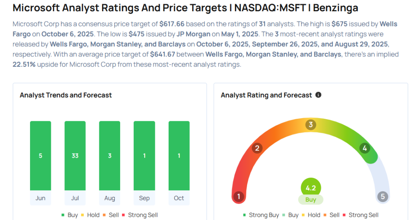Select the Jun bar with 5 ratings

click(x=40, y=156)
